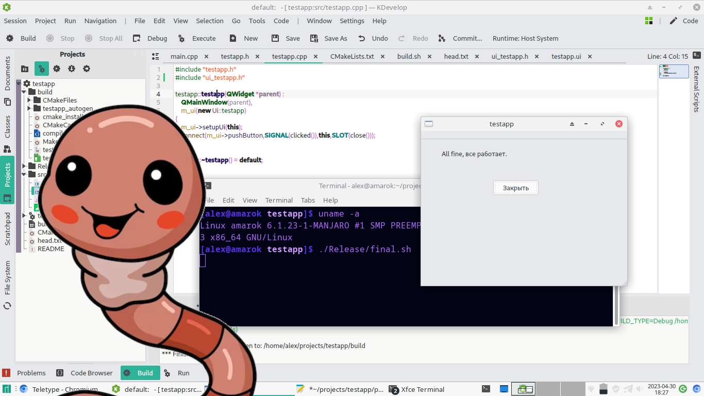This screenshot has height=396, width=704.
Task: Close the head.txt tab
Action: click(x=477, y=57)
